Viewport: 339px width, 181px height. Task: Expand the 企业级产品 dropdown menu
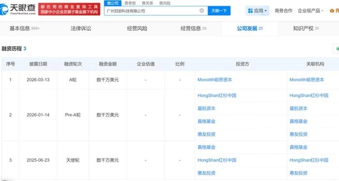(310, 11)
